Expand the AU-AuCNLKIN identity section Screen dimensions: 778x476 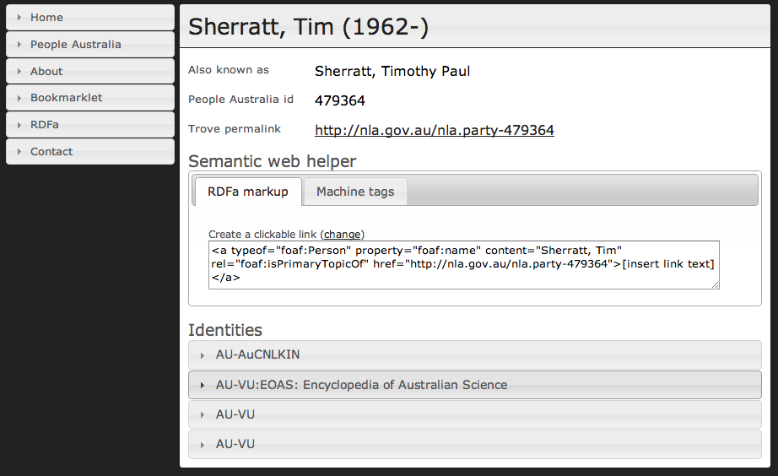pyautogui.click(x=475, y=355)
